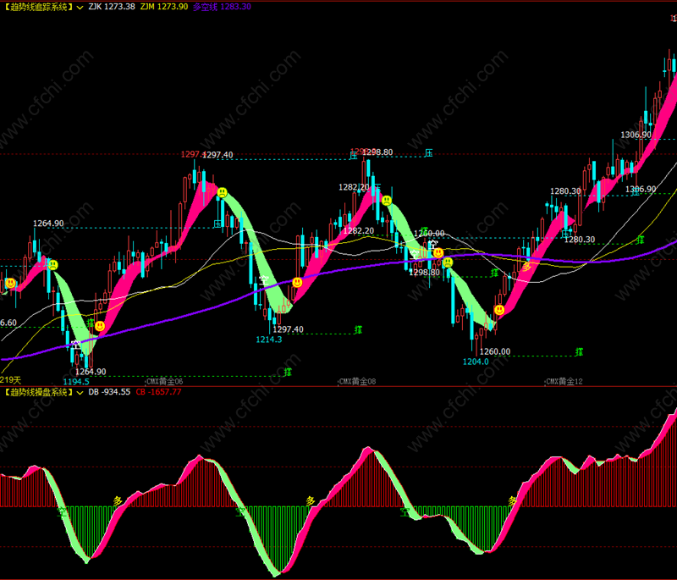Click the 1306.90 label on the upper right
The width and height of the screenshot is (677, 580).
tap(636, 135)
